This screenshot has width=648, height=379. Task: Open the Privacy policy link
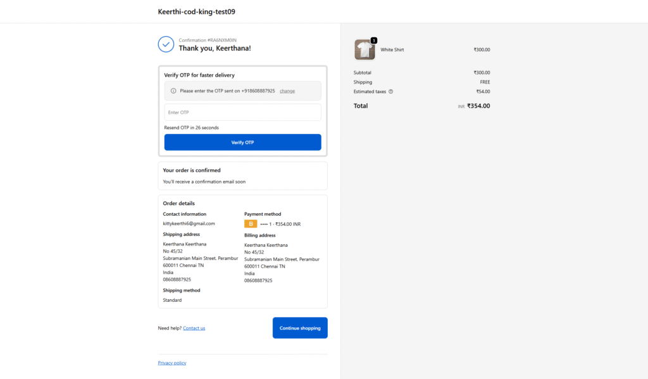point(172,363)
